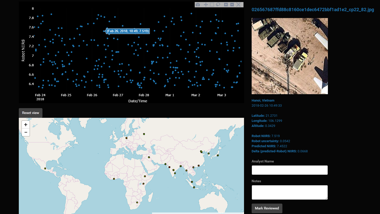Click the Predicted NIIRS value 7.4522

(282, 146)
